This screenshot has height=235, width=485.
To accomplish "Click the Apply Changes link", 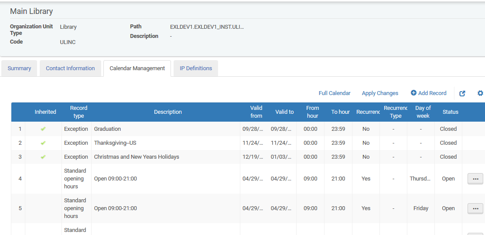I will (x=380, y=93).
